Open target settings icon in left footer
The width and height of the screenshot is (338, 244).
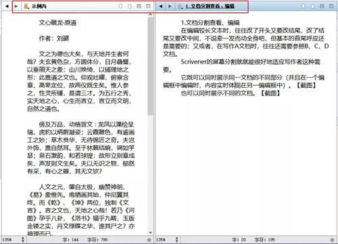coord(149,240)
